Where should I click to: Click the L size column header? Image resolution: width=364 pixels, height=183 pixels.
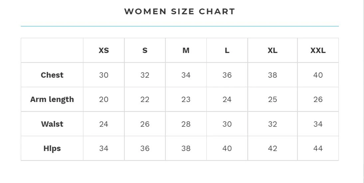[227, 50]
